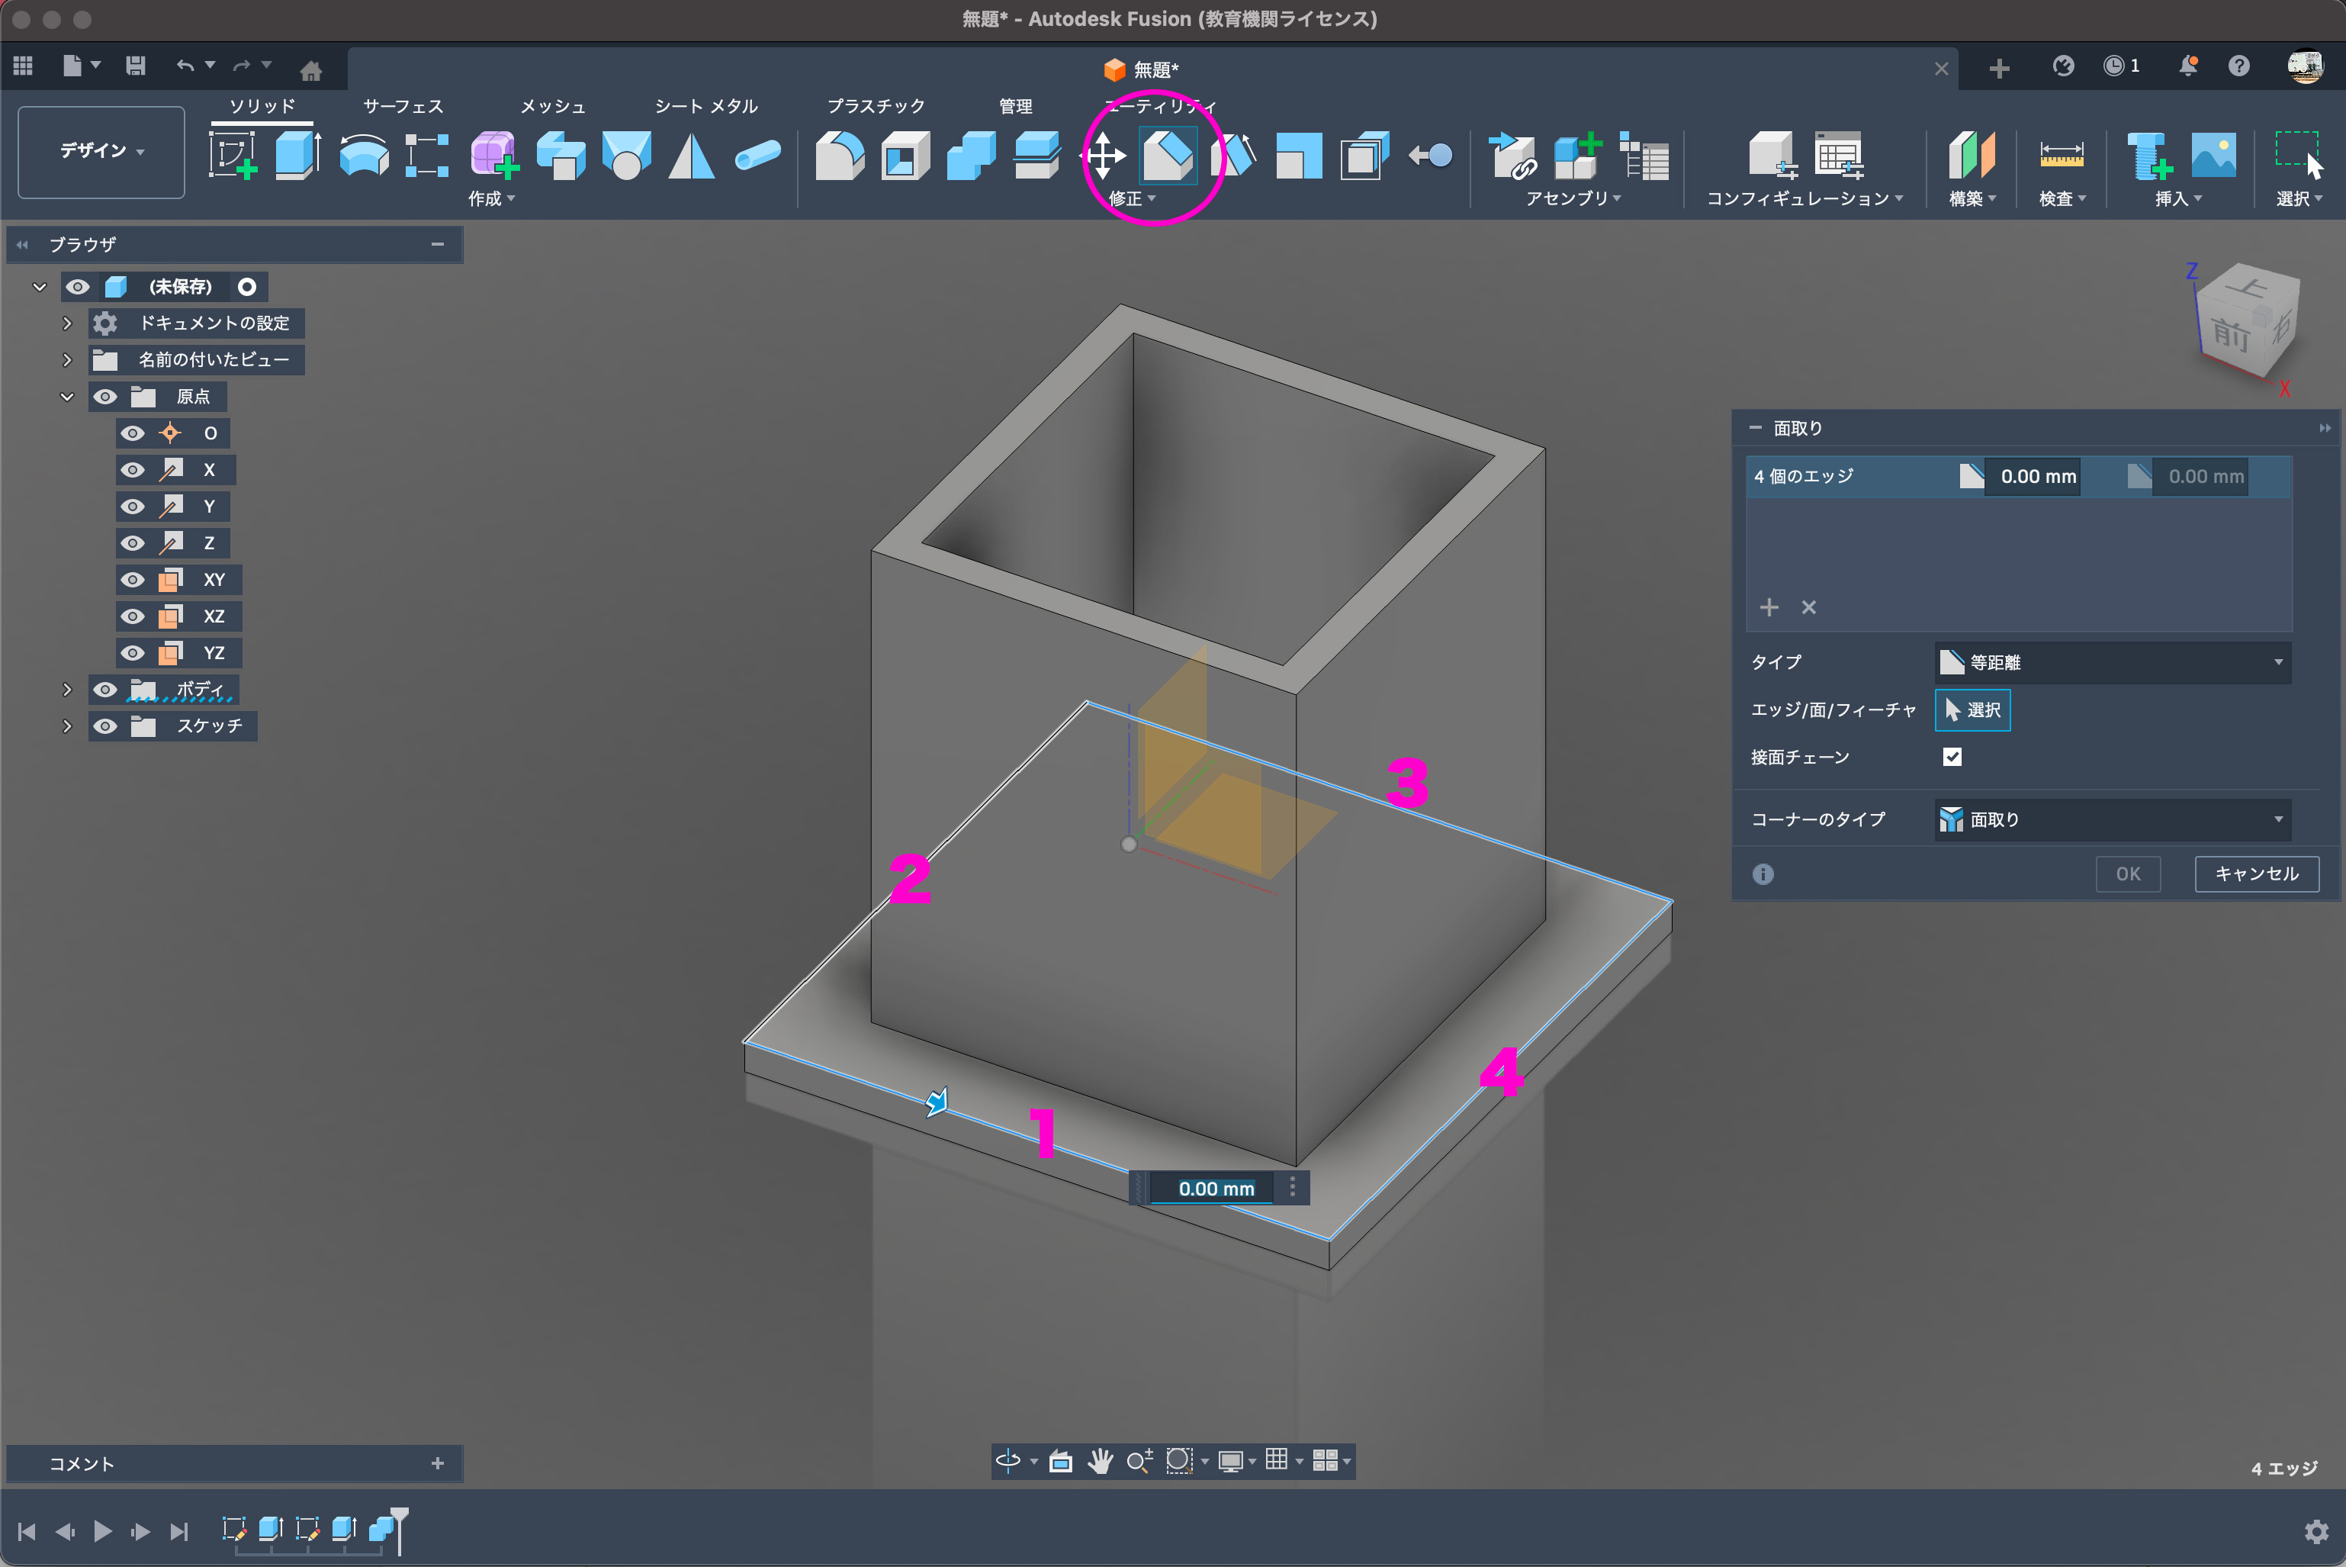2346x1567 pixels.
Task: Hide the XY origin plane
Action: pyautogui.click(x=133, y=580)
